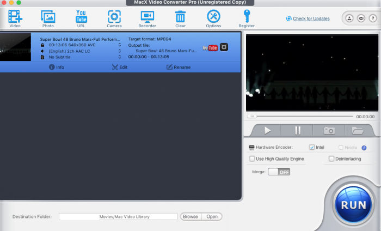Open the user account icon
This screenshot has width=381, height=231.
(349, 18)
